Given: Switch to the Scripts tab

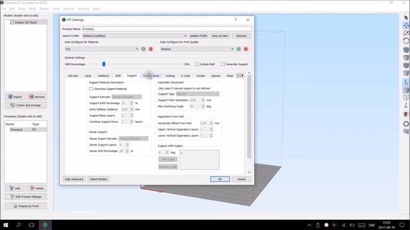Looking at the screenshot, I should (201, 76).
